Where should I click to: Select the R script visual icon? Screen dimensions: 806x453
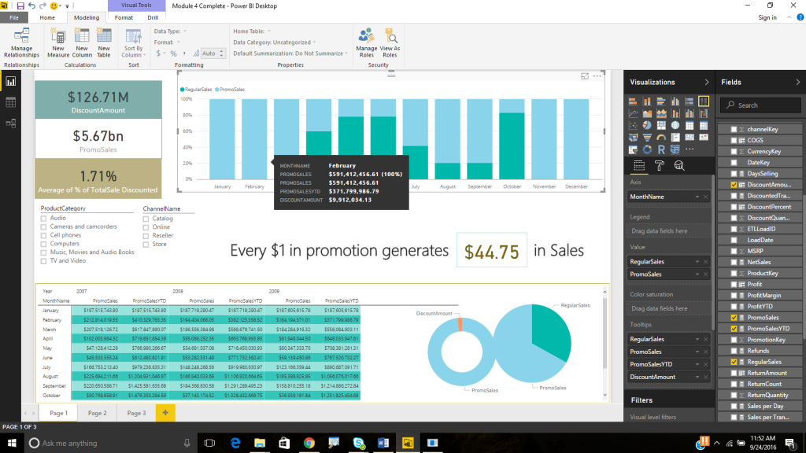click(x=661, y=149)
